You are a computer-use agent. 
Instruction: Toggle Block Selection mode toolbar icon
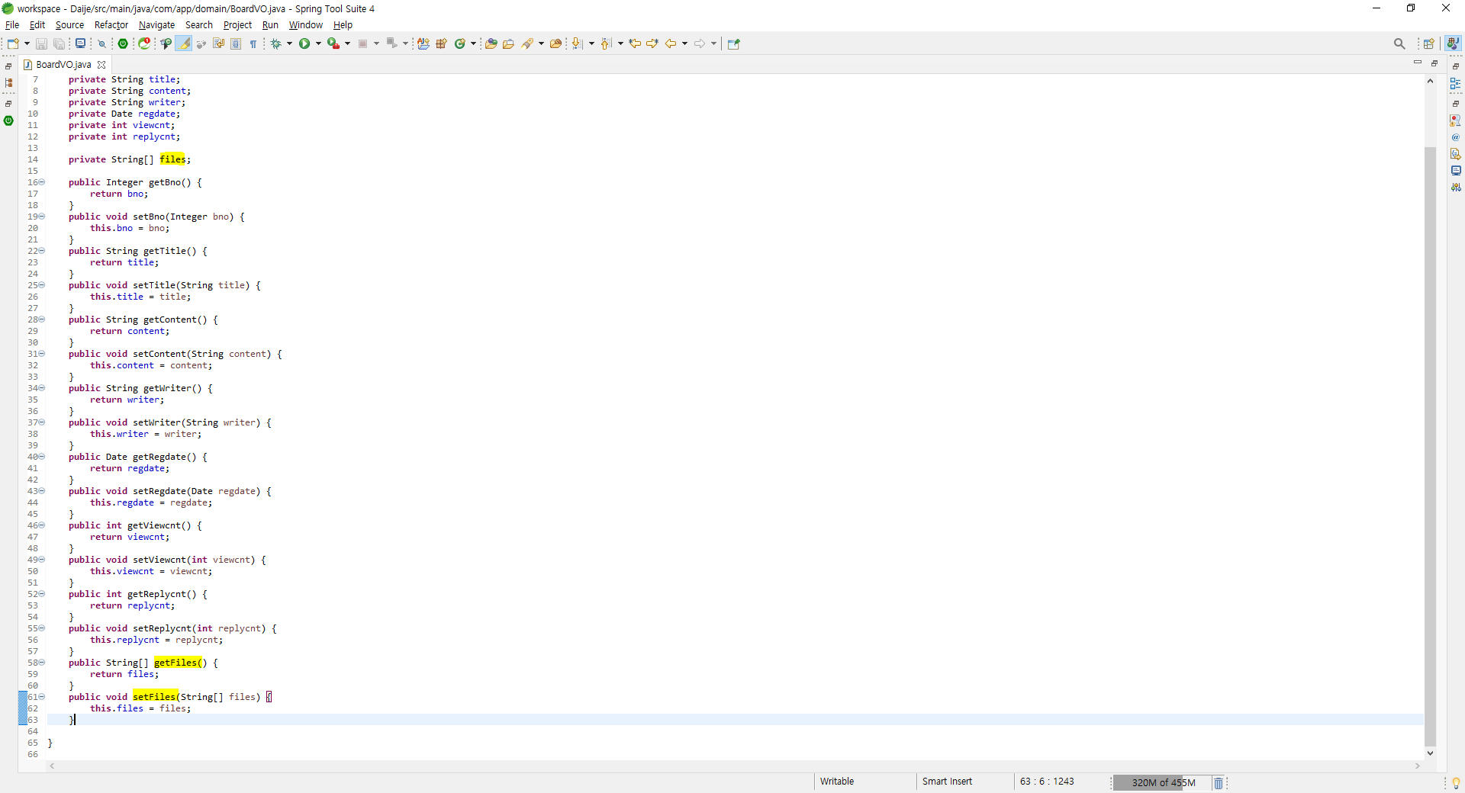click(x=236, y=43)
